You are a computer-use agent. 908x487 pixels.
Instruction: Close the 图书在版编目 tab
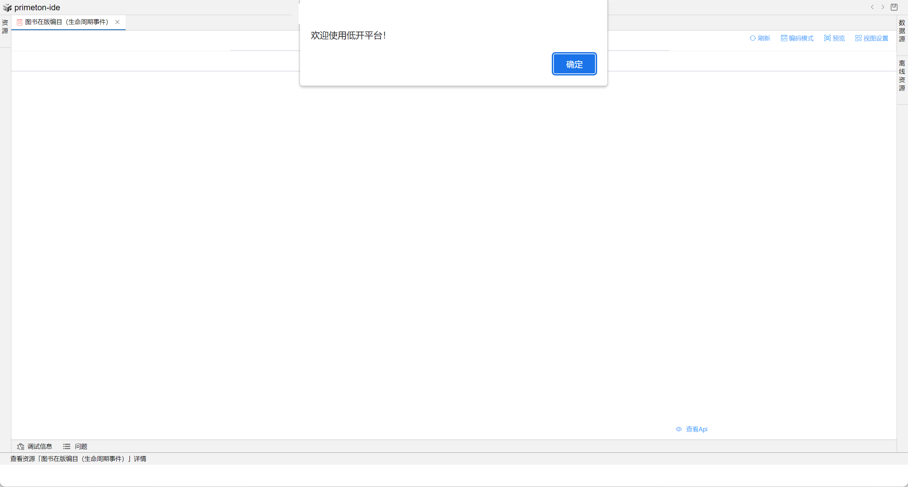pos(117,22)
